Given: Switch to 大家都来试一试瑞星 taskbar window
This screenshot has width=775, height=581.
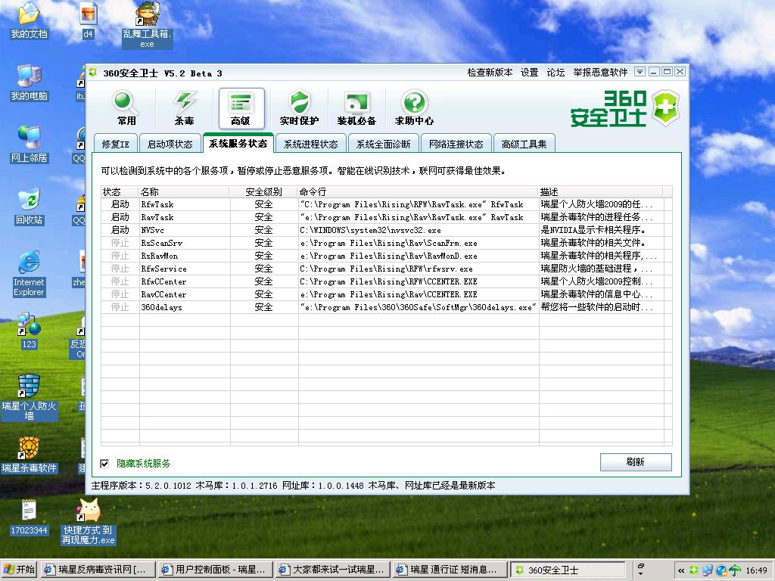Looking at the screenshot, I should [x=333, y=570].
